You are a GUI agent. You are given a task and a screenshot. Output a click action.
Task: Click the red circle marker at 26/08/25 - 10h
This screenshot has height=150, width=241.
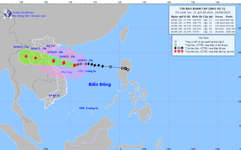pos(35,58)
